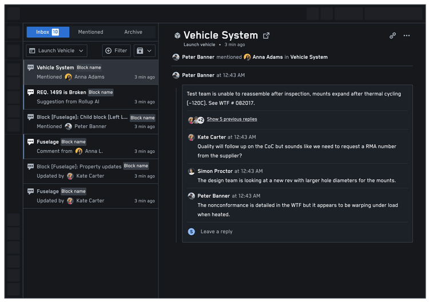Click stacked reply avatars with +2 badge
Viewport: 429px width, 302px height.
point(196,120)
